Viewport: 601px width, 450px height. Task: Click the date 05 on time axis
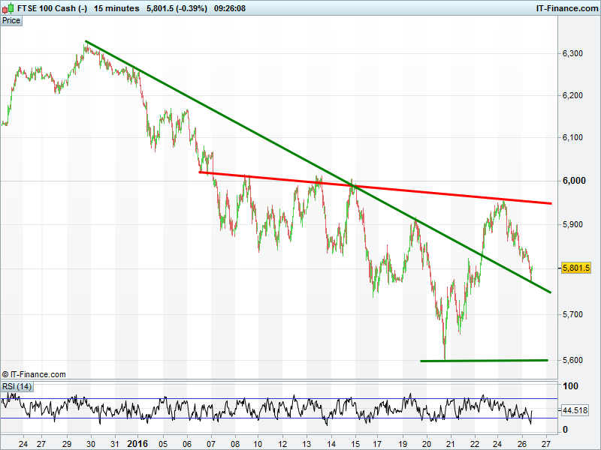pos(163,444)
